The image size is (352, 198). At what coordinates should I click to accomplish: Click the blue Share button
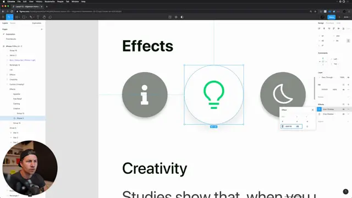[331, 17]
